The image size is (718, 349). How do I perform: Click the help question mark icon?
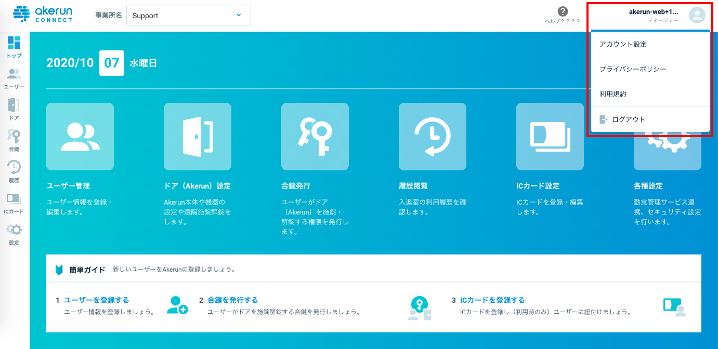(563, 11)
